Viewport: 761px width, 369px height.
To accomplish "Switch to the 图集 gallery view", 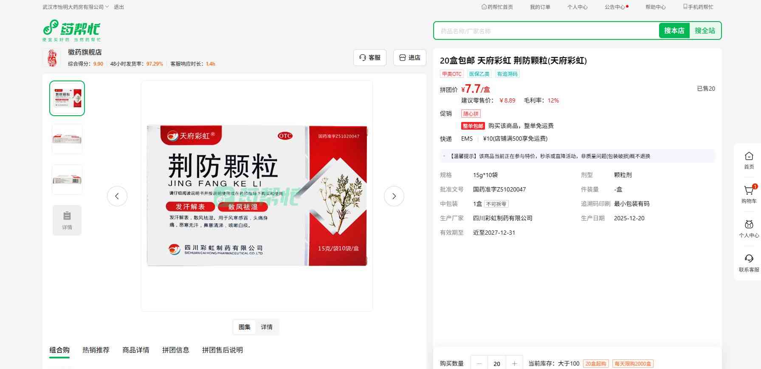I will click(x=244, y=327).
